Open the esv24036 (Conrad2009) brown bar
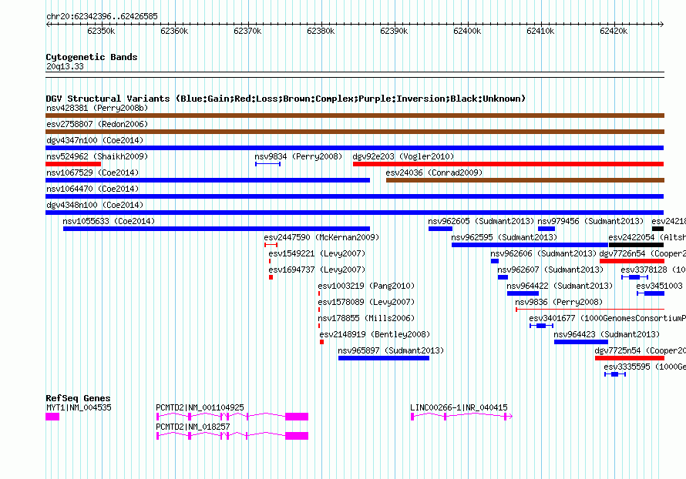The width and height of the screenshot is (686, 479). point(525,180)
